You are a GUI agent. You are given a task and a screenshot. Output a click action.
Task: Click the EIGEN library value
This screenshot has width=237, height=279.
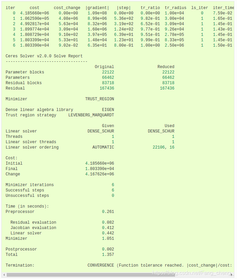coord(108,110)
